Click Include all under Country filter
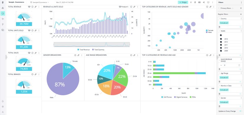 [x=224, y=23]
